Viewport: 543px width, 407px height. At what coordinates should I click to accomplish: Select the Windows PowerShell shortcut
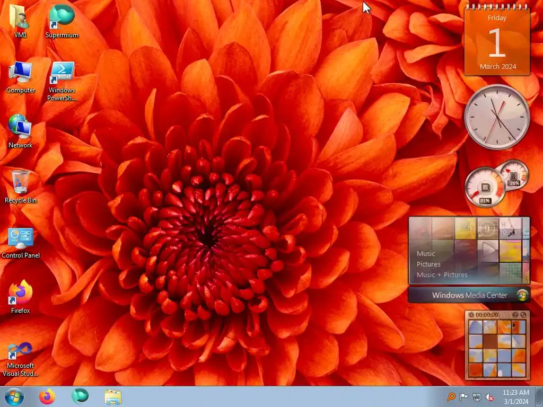point(62,81)
